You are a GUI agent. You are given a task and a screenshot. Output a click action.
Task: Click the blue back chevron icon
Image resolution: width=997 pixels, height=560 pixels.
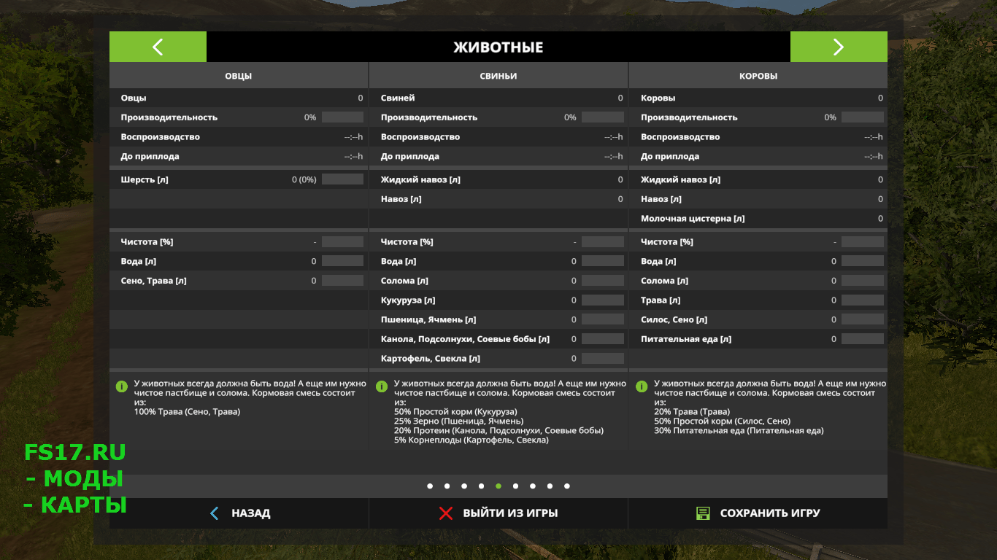(x=214, y=513)
